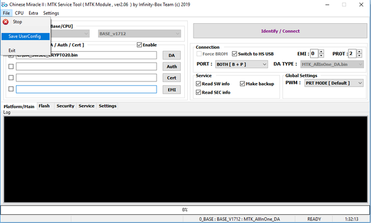Click the 1:32:13 timer in status bar

351,219
